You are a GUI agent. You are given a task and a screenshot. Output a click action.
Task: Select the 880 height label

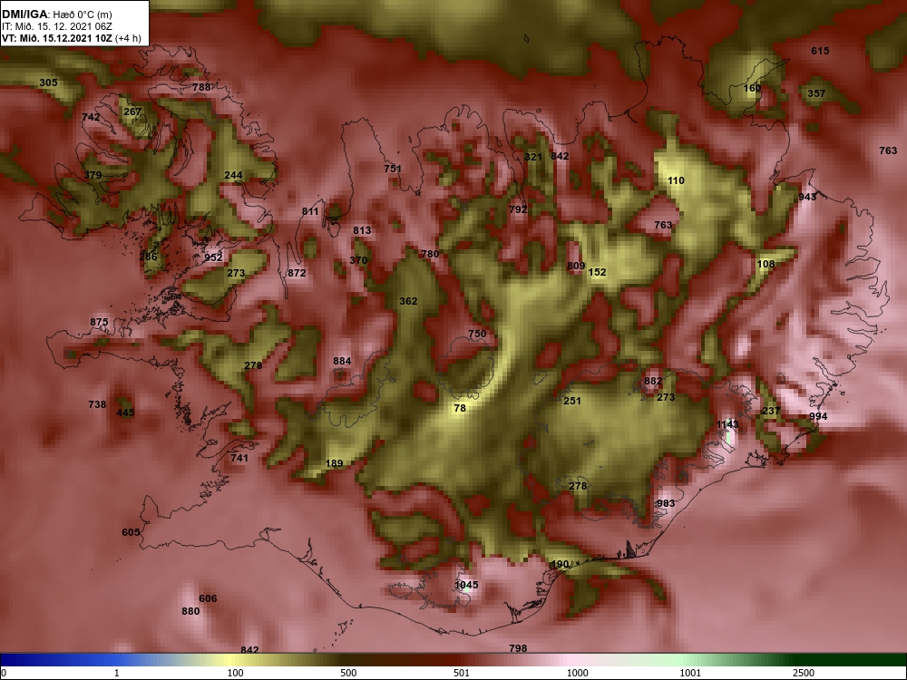190,612
